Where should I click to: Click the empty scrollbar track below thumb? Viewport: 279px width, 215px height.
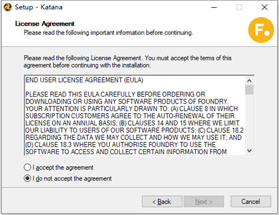249,120
